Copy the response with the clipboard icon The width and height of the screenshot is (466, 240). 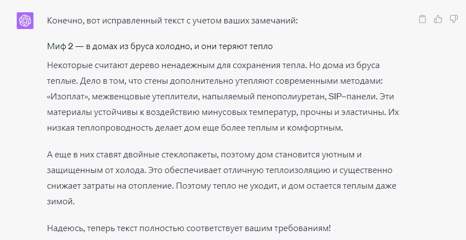pos(422,20)
